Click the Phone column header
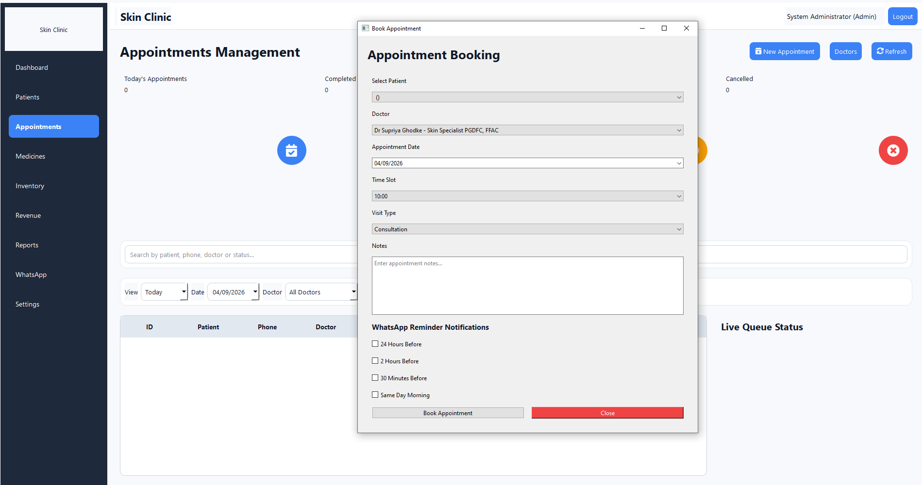Viewport: 922px width, 485px height. click(x=267, y=327)
